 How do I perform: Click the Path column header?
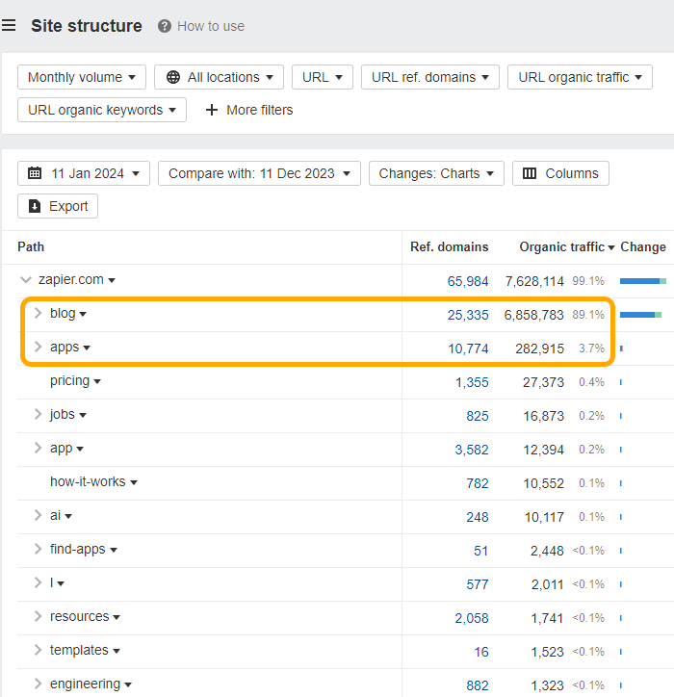[31, 246]
